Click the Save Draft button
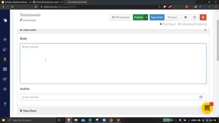 pos(157,17)
